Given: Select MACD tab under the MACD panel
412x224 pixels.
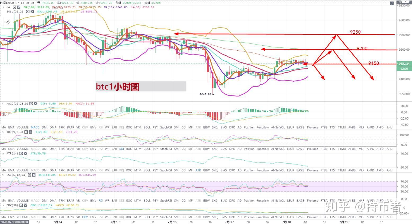Looking at the screenshot, I should [x=35, y=128].
